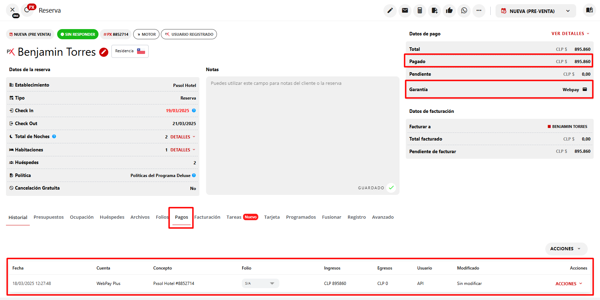Open the Facturación tab

point(207,217)
